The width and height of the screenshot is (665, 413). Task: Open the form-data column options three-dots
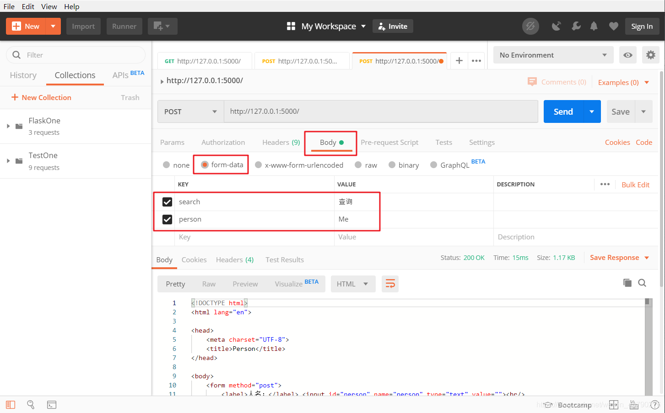[x=605, y=184]
